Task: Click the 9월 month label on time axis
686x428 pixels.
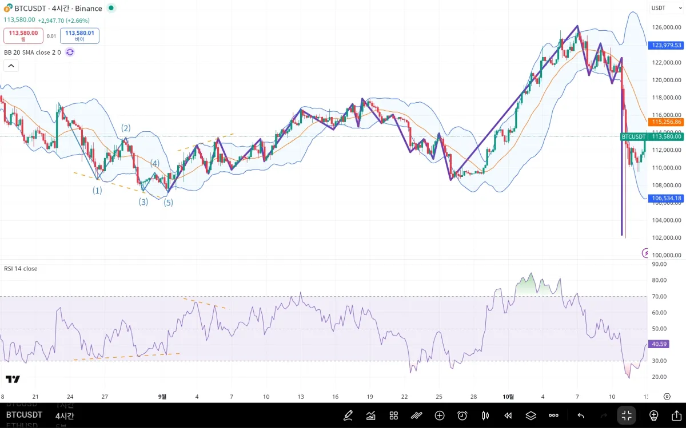Action: point(162,397)
